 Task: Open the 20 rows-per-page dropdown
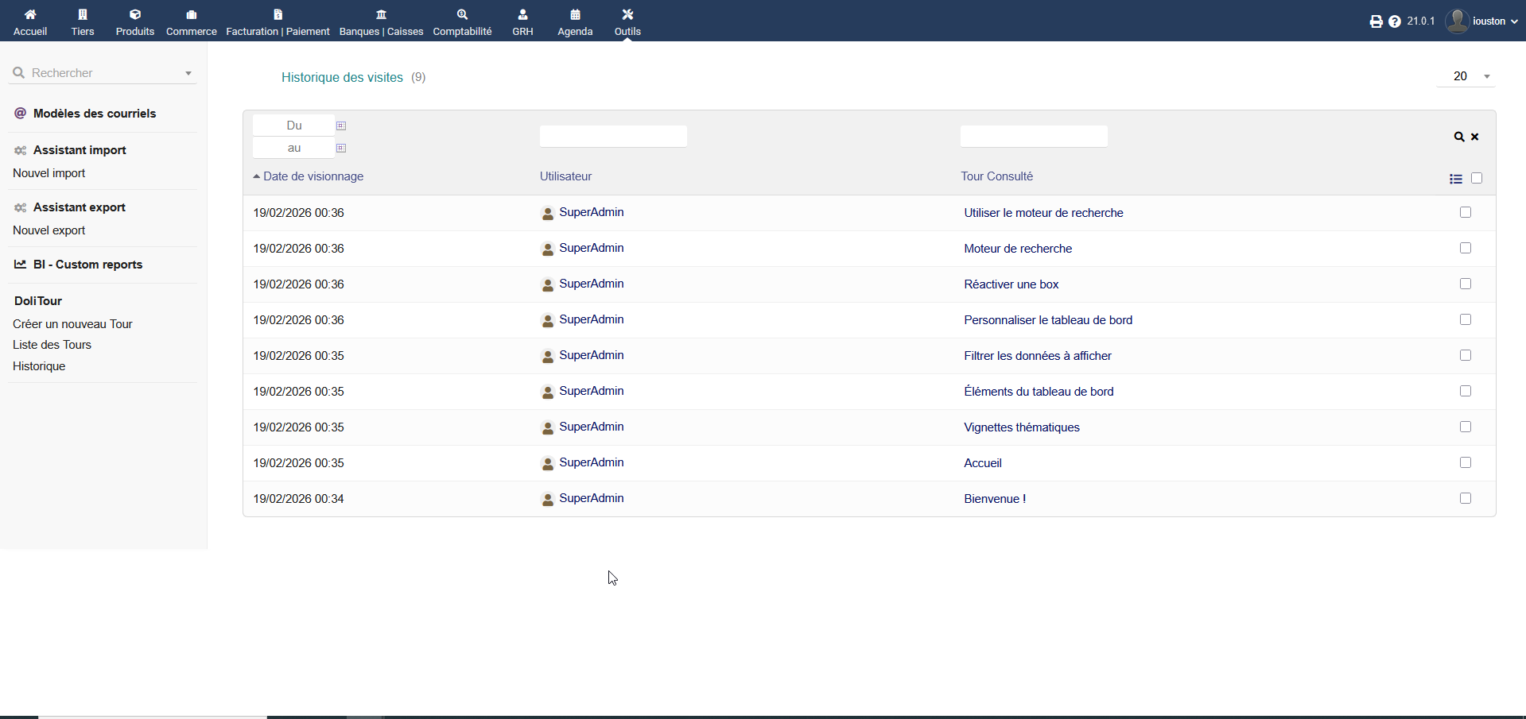click(1466, 76)
